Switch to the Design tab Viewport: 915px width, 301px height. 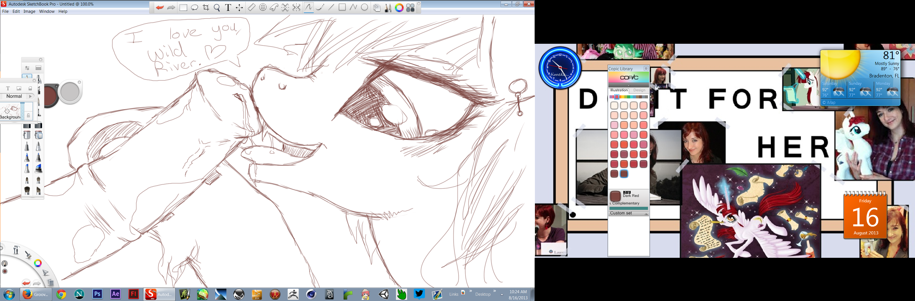[639, 90]
